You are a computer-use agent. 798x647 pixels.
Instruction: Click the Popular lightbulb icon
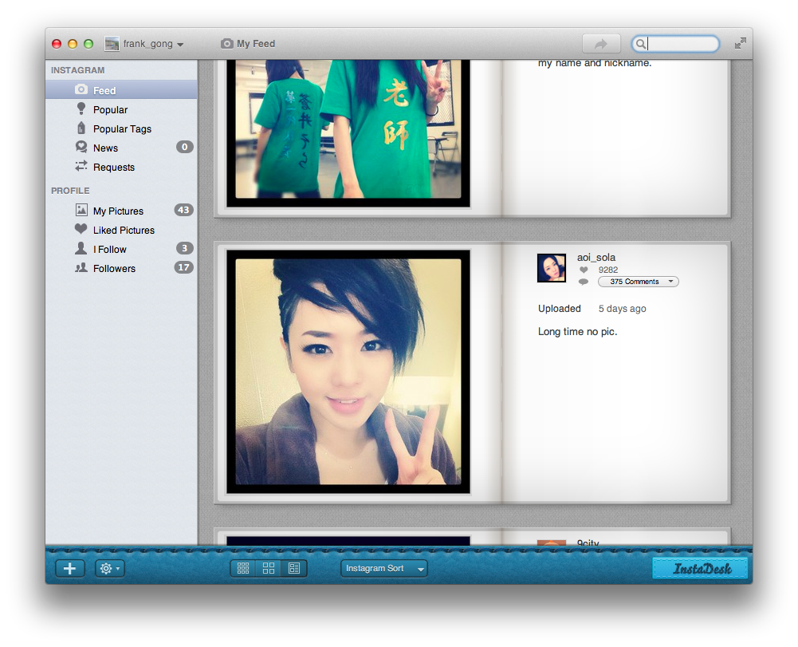[81, 108]
